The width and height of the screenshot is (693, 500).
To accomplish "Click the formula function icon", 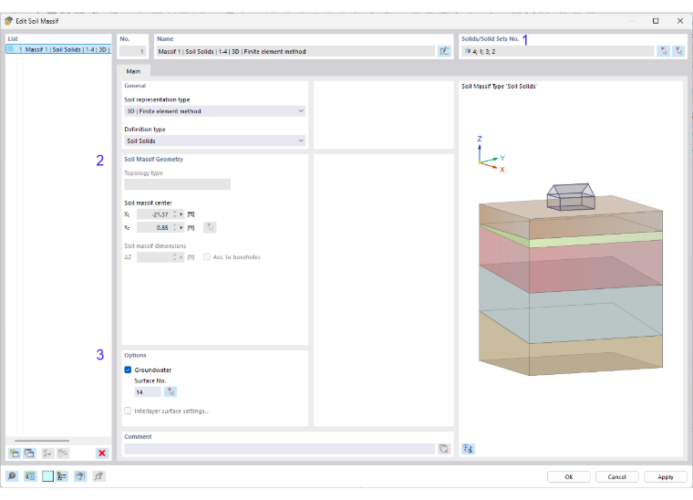I will [x=99, y=476].
